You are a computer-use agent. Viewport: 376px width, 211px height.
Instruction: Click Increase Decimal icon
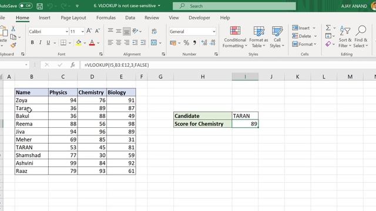click(x=204, y=43)
